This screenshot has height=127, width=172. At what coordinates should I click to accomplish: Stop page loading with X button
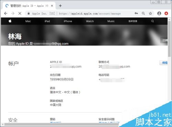[20, 13]
